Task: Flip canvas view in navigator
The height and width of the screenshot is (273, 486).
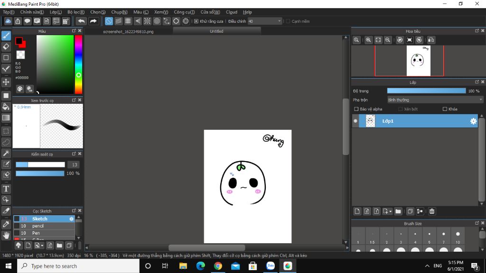Action: point(431,40)
